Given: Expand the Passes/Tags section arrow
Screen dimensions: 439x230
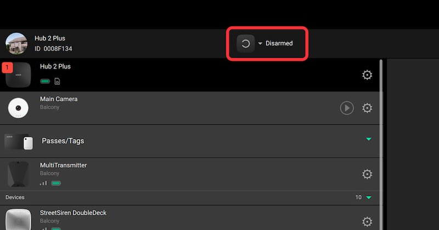Looking at the screenshot, I should pos(369,139).
